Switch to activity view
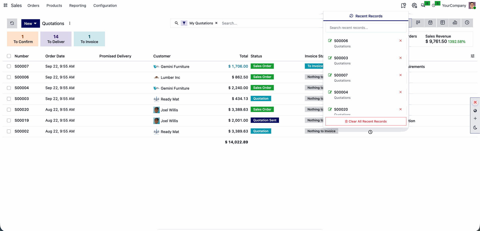This screenshot has height=231, width=480. 467,23
